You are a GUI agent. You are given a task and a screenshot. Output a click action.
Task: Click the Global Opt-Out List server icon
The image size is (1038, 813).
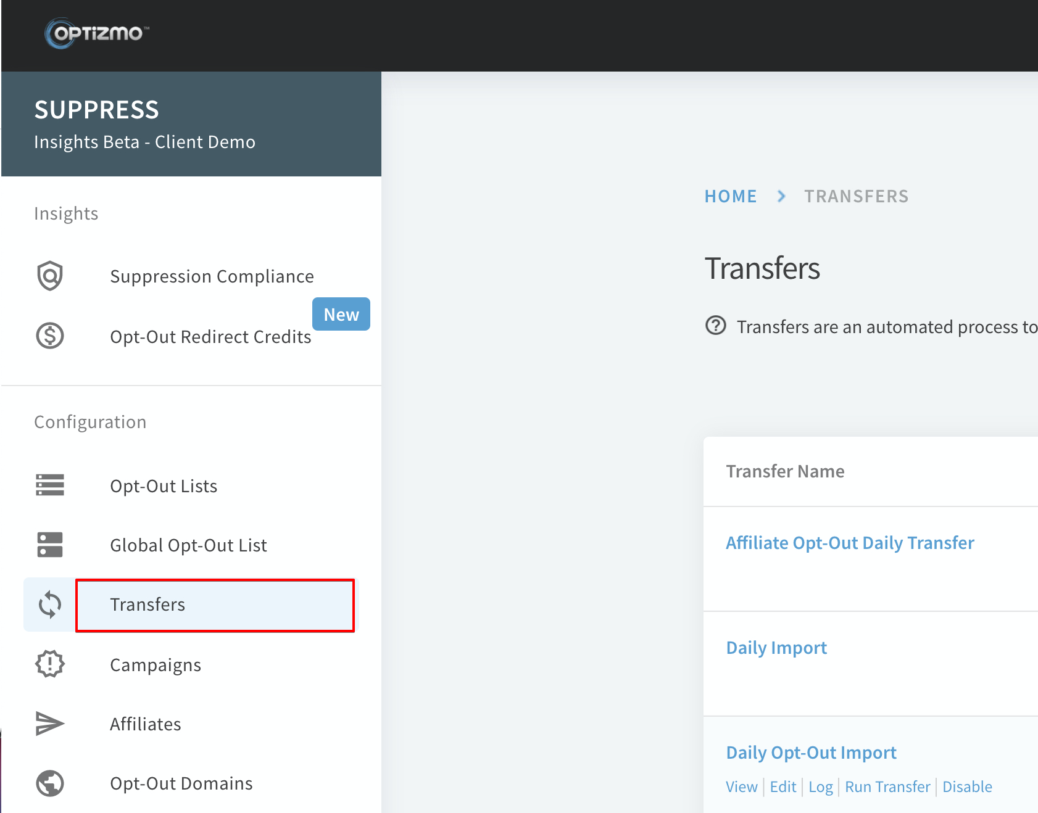50,545
